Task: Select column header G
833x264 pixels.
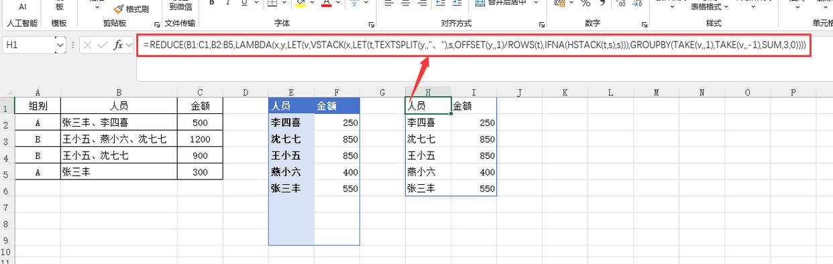Action: coord(382,92)
